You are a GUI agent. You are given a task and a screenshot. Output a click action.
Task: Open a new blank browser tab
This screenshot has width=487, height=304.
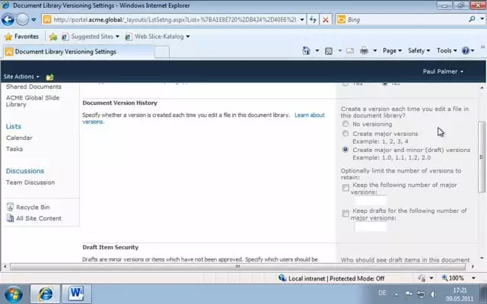pos(161,52)
